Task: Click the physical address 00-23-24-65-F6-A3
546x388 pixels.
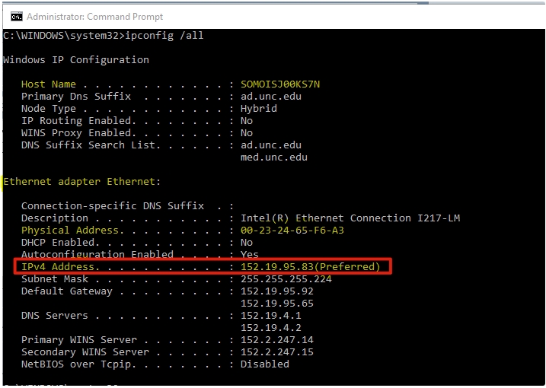Action: 292,231
